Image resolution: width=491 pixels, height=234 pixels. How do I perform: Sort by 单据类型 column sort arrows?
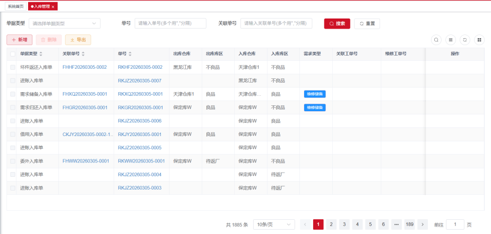pos(41,54)
